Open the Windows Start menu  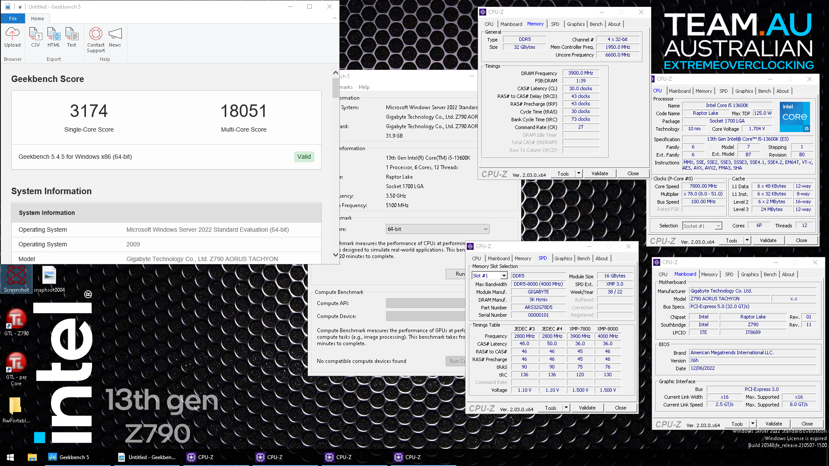click(x=10, y=457)
